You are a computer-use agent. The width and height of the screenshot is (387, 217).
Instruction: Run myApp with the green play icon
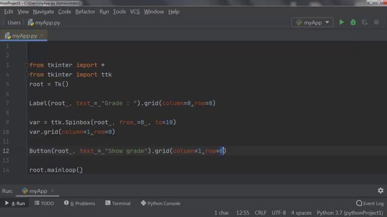342,22
